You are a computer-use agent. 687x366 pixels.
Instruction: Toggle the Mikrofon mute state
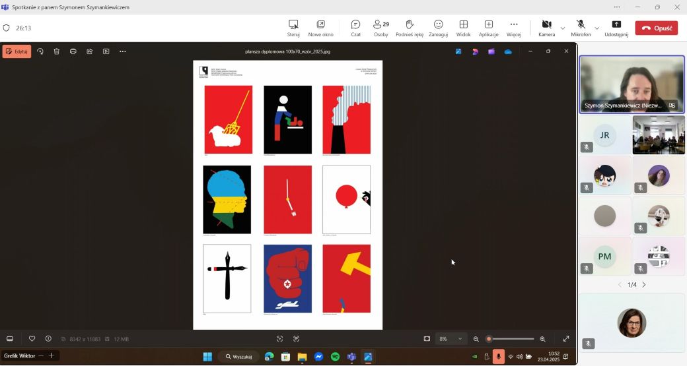point(581,27)
